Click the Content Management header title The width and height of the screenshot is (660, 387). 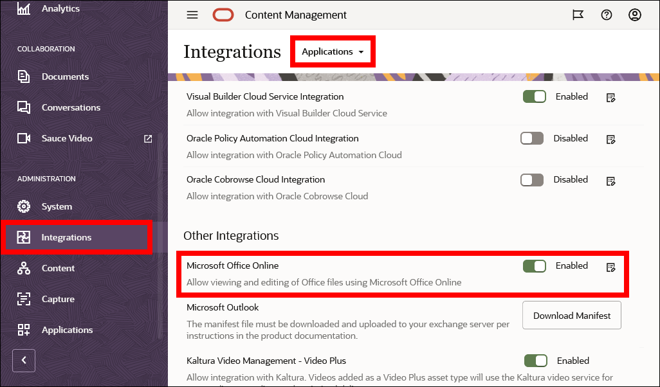point(295,15)
